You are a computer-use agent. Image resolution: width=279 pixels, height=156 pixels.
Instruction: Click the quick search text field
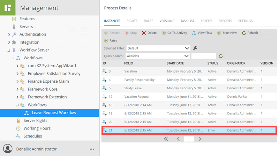pos(204,56)
